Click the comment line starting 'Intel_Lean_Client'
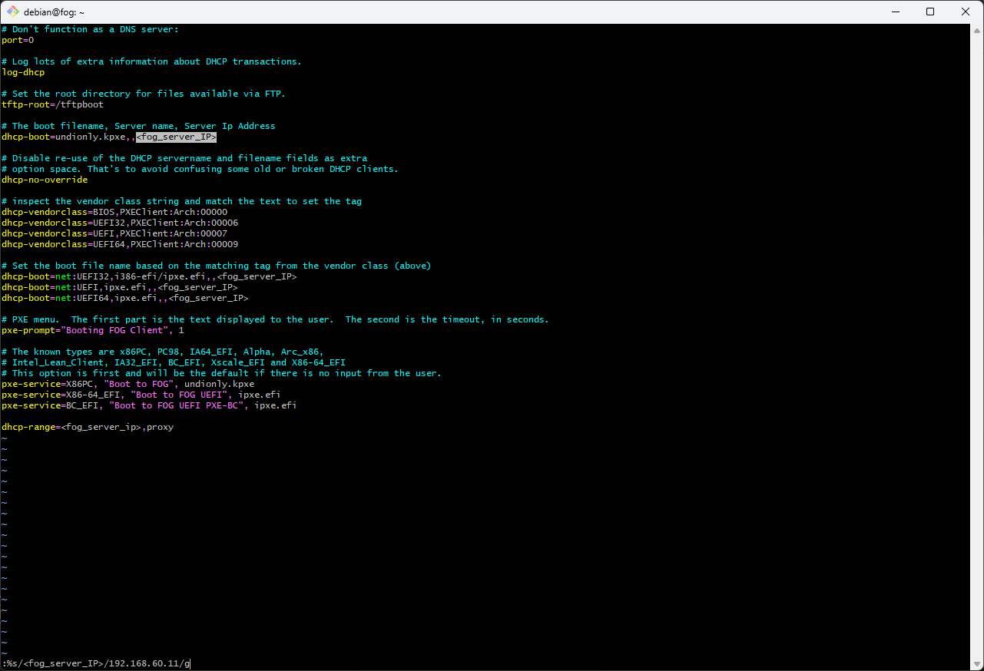Viewport: 984px width, 671px height. (x=174, y=362)
